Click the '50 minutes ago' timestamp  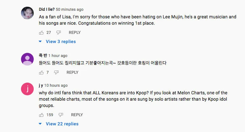click(70, 9)
